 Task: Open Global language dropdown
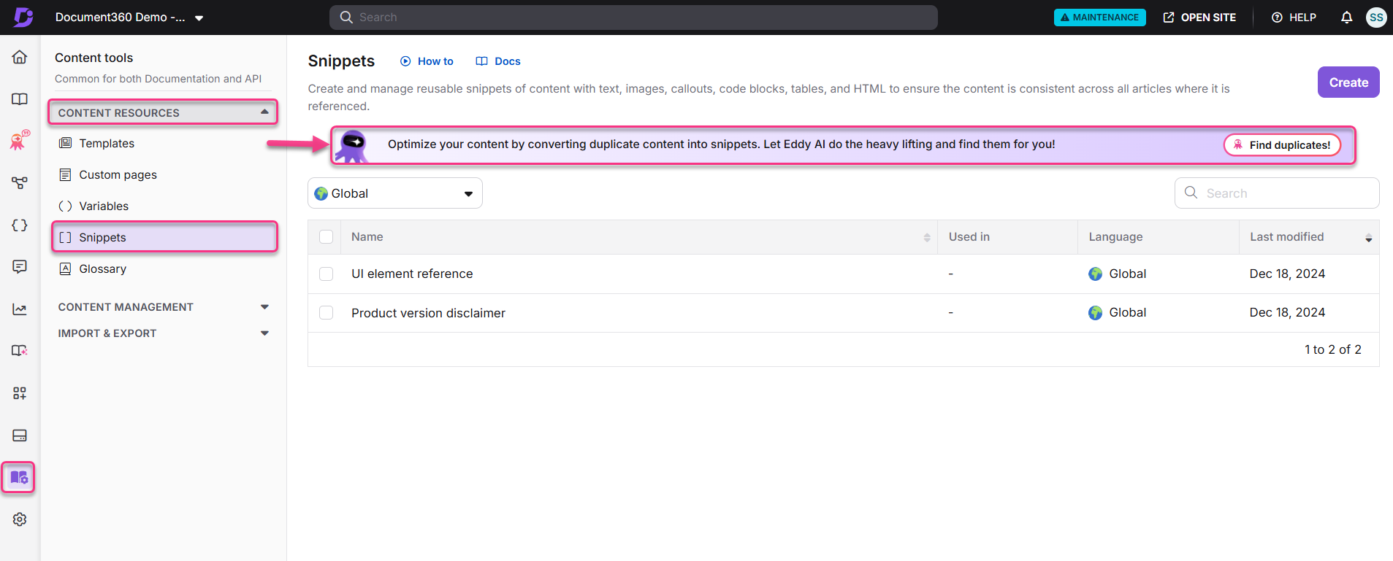394,193
